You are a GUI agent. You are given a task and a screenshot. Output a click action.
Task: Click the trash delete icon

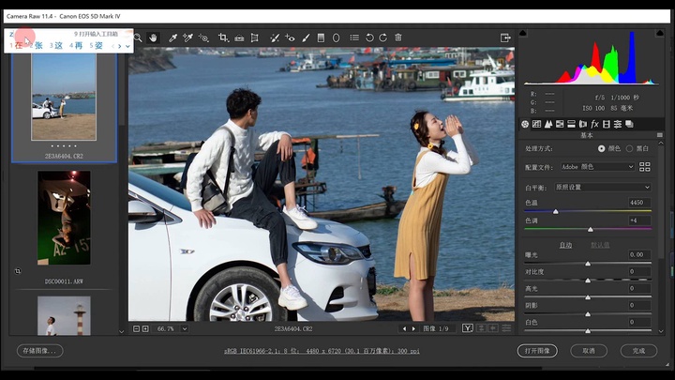tap(398, 38)
